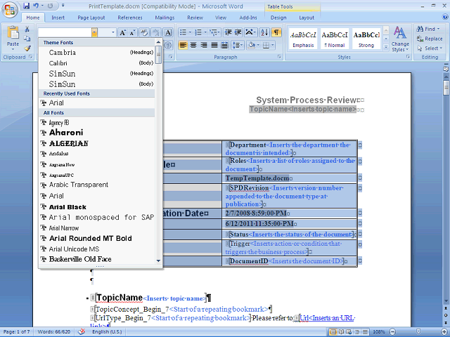Click the Copy icon
Screen dimensions: 450x337
[x=27, y=39]
